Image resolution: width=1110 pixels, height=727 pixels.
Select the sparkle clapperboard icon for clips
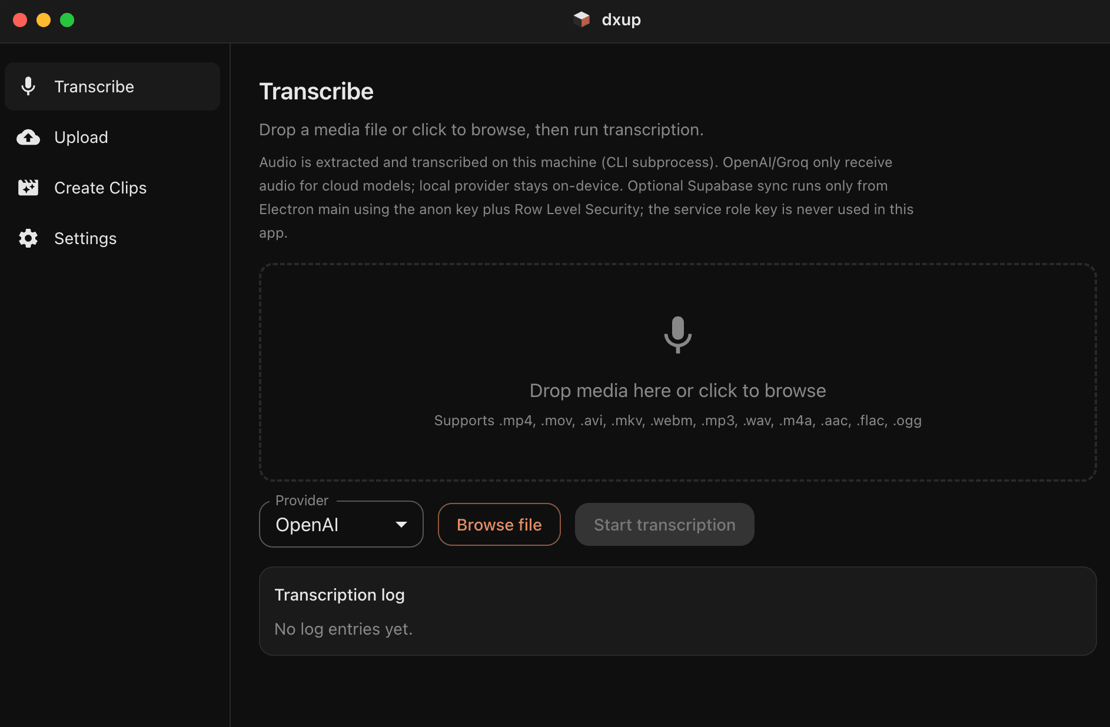28,188
